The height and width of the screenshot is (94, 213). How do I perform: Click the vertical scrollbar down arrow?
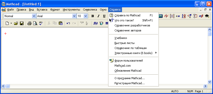pos(210,82)
